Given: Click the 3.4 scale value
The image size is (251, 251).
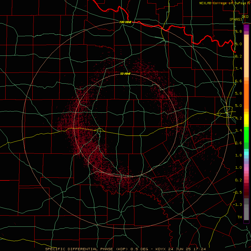Looking at the screenshot, I should [238, 131].
